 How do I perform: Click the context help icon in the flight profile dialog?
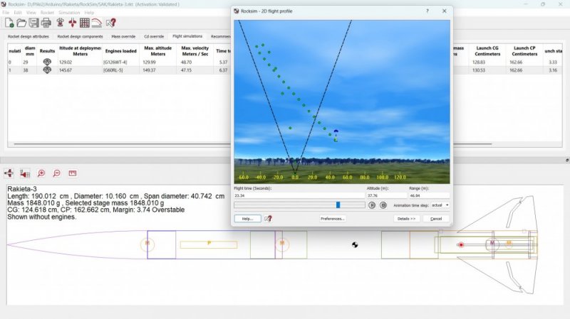click(x=269, y=219)
